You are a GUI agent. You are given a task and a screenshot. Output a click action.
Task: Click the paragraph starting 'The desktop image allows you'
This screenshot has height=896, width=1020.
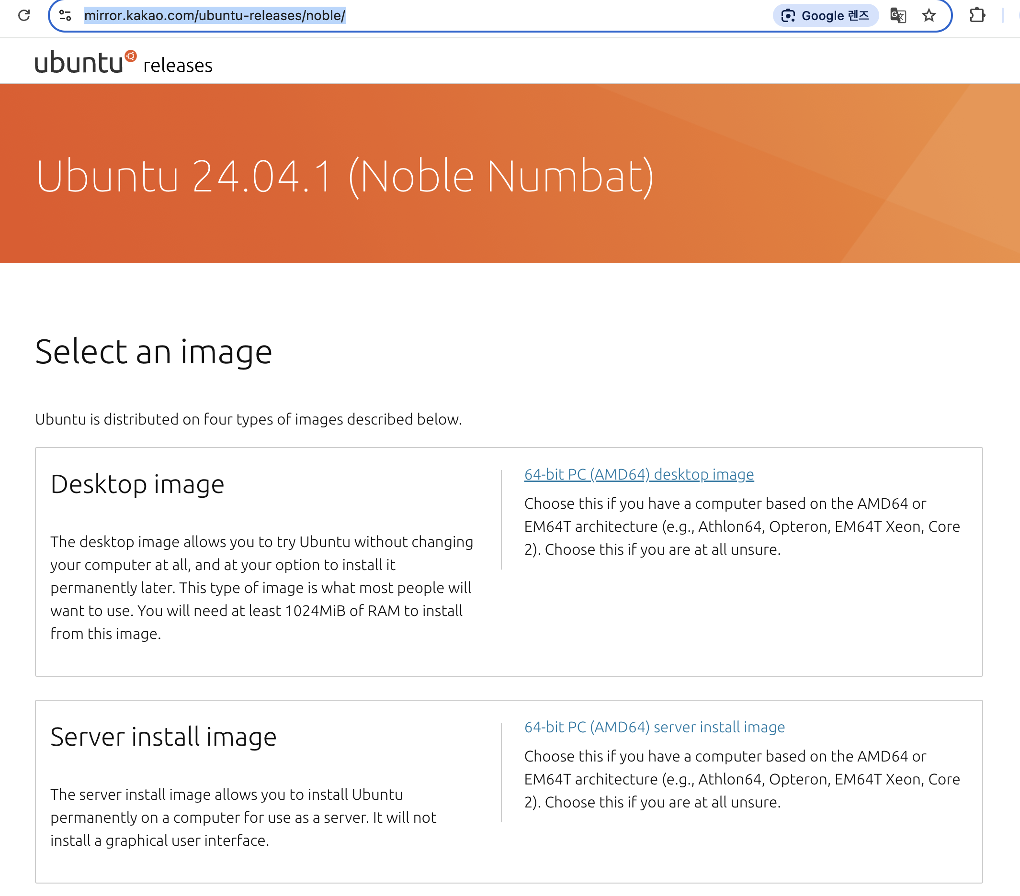pyautogui.click(x=262, y=588)
